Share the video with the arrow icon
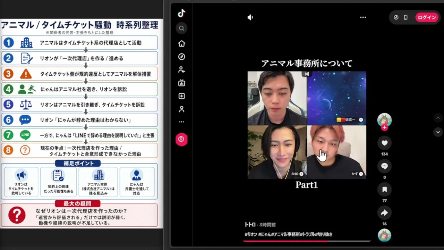 (384, 213)
